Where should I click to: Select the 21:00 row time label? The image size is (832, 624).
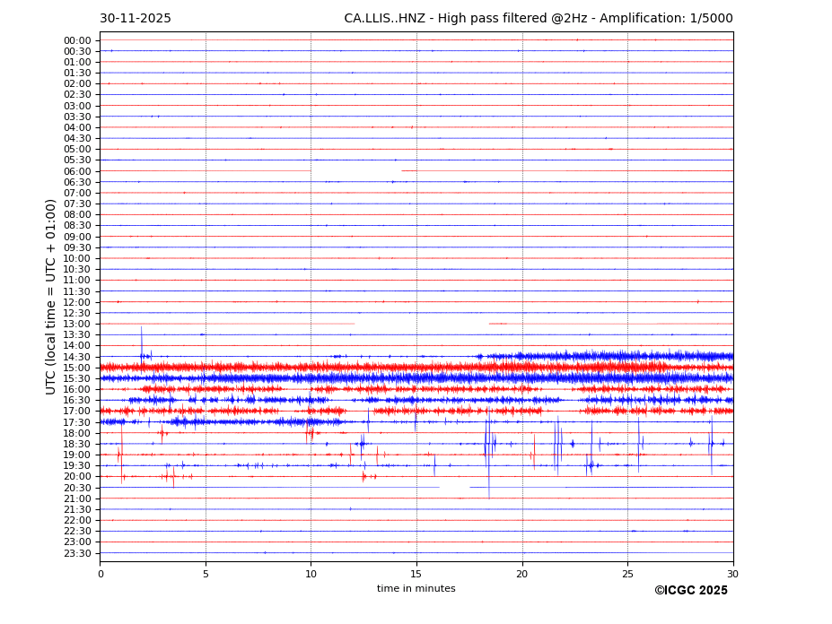coord(77,498)
